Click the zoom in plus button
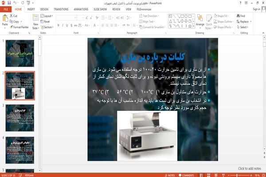 point(251,175)
